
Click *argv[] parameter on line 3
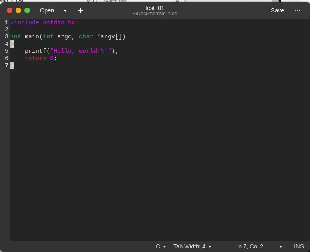coord(109,37)
